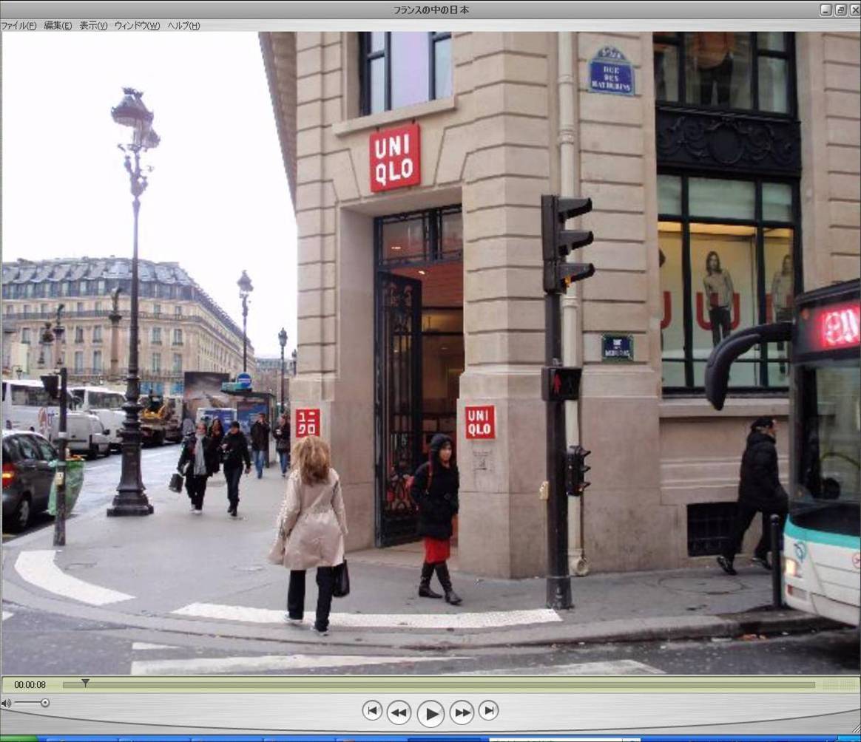Minimize the player window
The height and width of the screenshot is (742, 861).
(825, 10)
